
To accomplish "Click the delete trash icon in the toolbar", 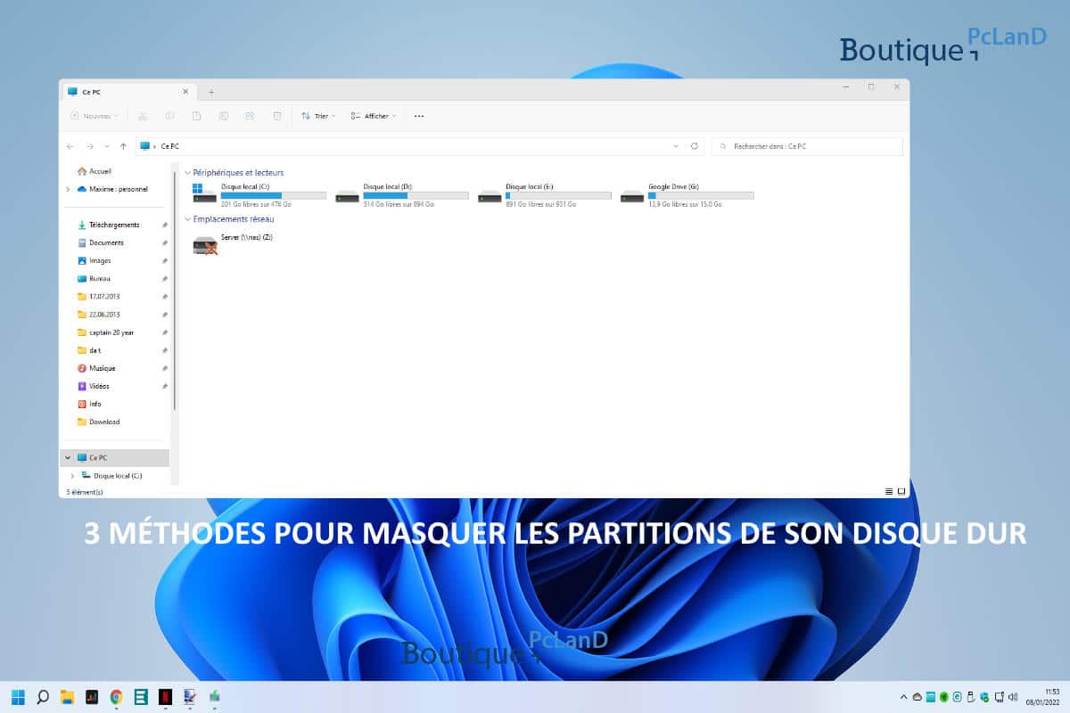I will [x=277, y=116].
